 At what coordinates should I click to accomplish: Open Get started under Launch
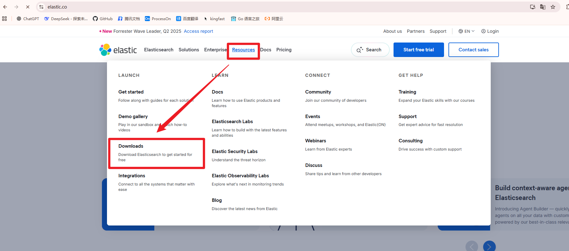point(131,92)
